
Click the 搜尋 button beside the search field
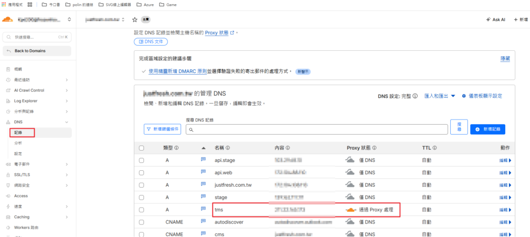point(459,127)
